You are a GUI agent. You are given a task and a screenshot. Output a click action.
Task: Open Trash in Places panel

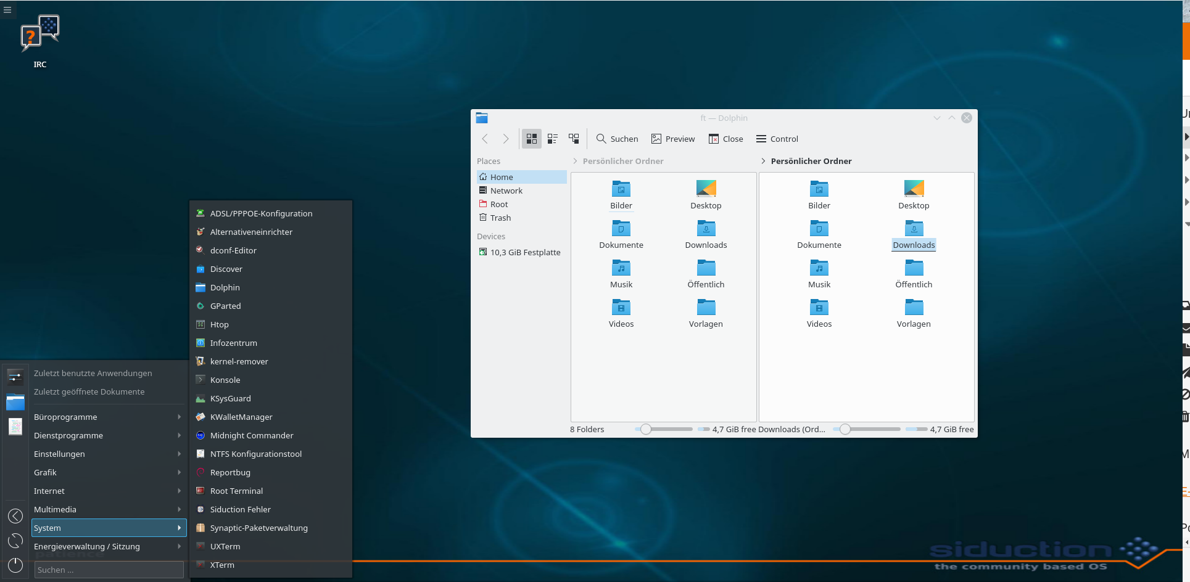[x=521, y=218]
